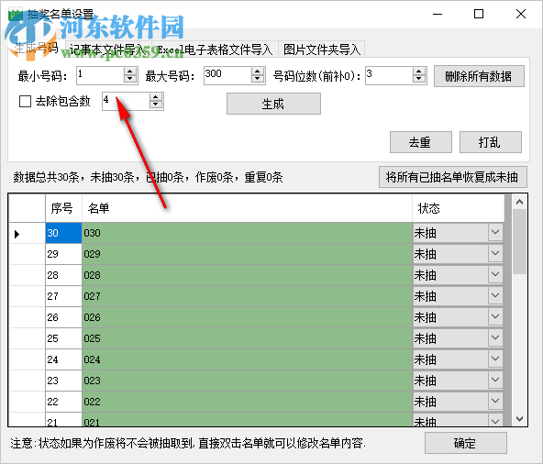Select the name cell 026
Viewport: 543px width, 464px height.
[247, 317]
